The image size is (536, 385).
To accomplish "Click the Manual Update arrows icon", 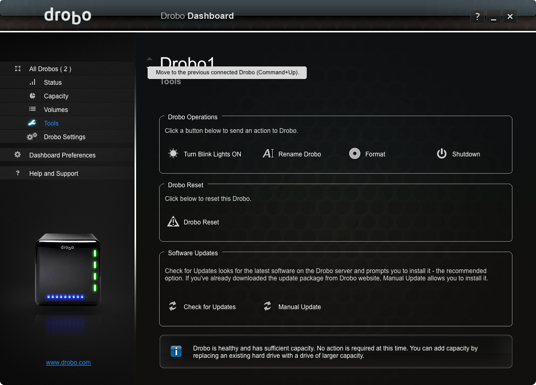I will pyautogui.click(x=267, y=307).
